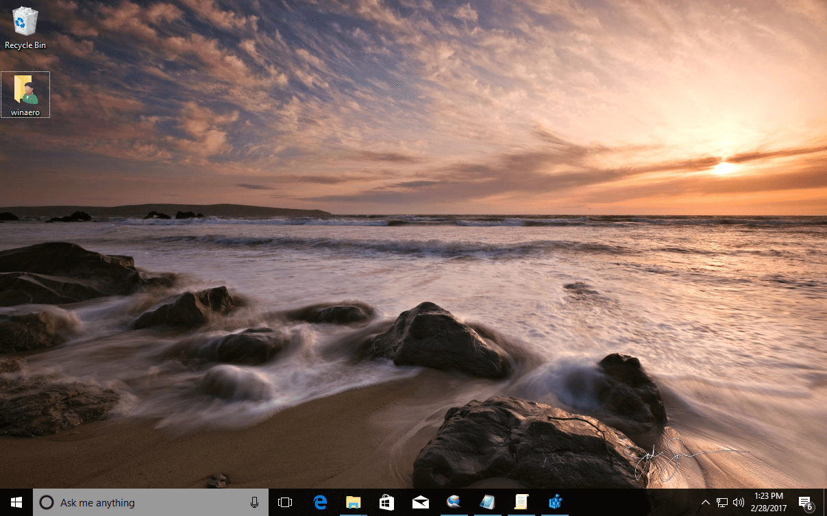Launch the Windows Store app
Image resolution: width=827 pixels, height=516 pixels.
386,502
